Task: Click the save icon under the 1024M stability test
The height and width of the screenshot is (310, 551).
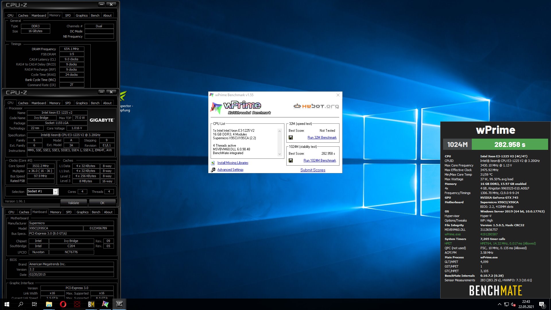Action: pyautogui.click(x=291, y=160)
